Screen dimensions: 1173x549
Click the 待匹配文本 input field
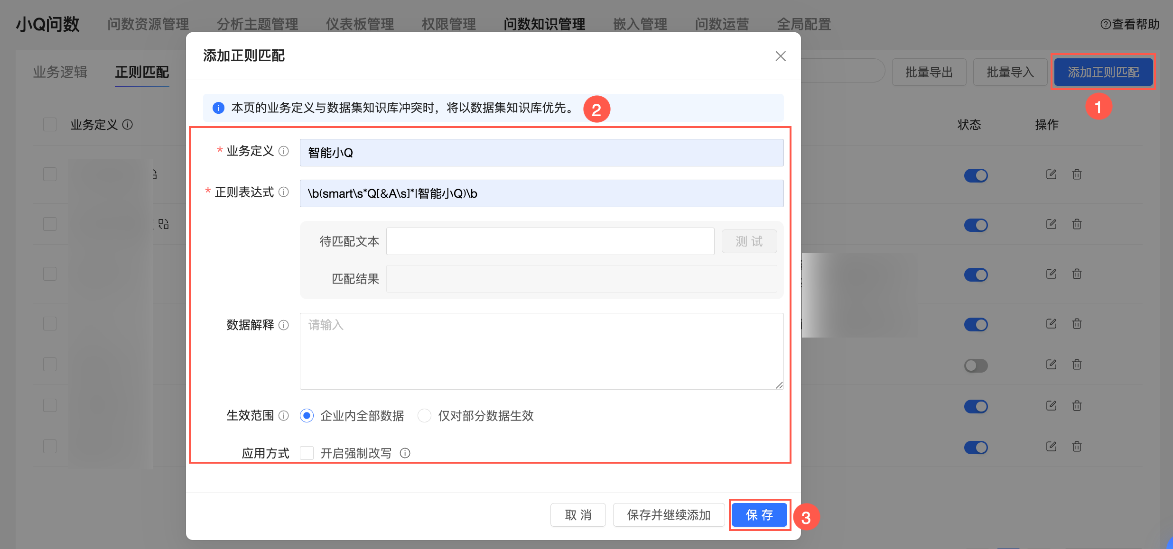[549, 241]
